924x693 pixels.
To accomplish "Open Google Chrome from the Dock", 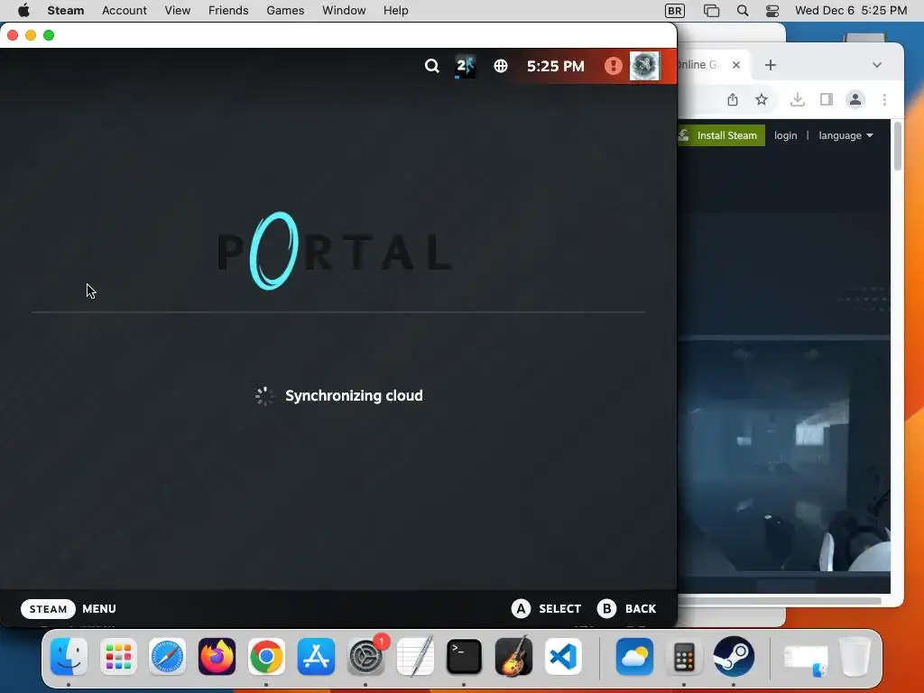I will click(x=266, y=657).
